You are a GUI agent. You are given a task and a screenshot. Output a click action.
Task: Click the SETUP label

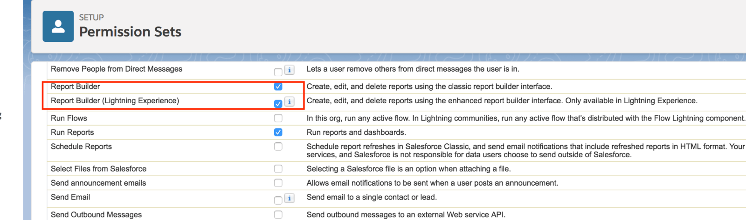[x=91, y=17]
